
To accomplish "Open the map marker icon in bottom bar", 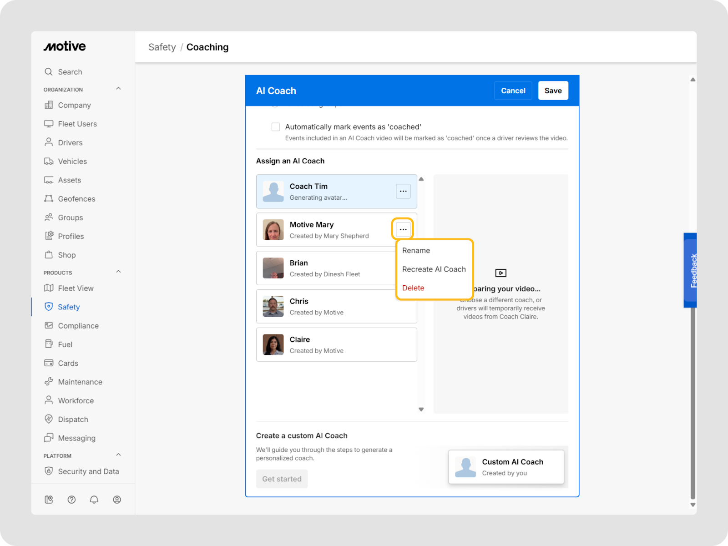I will pyautogui.click(x=49, y=500).
